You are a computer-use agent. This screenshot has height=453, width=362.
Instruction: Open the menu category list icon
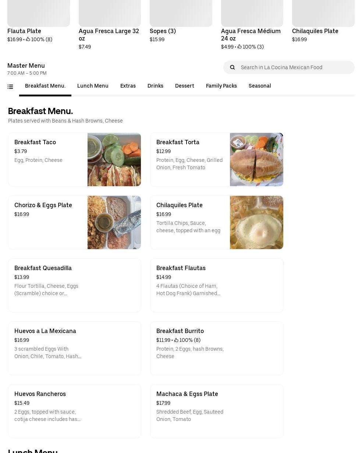click(x=10, y=87)
